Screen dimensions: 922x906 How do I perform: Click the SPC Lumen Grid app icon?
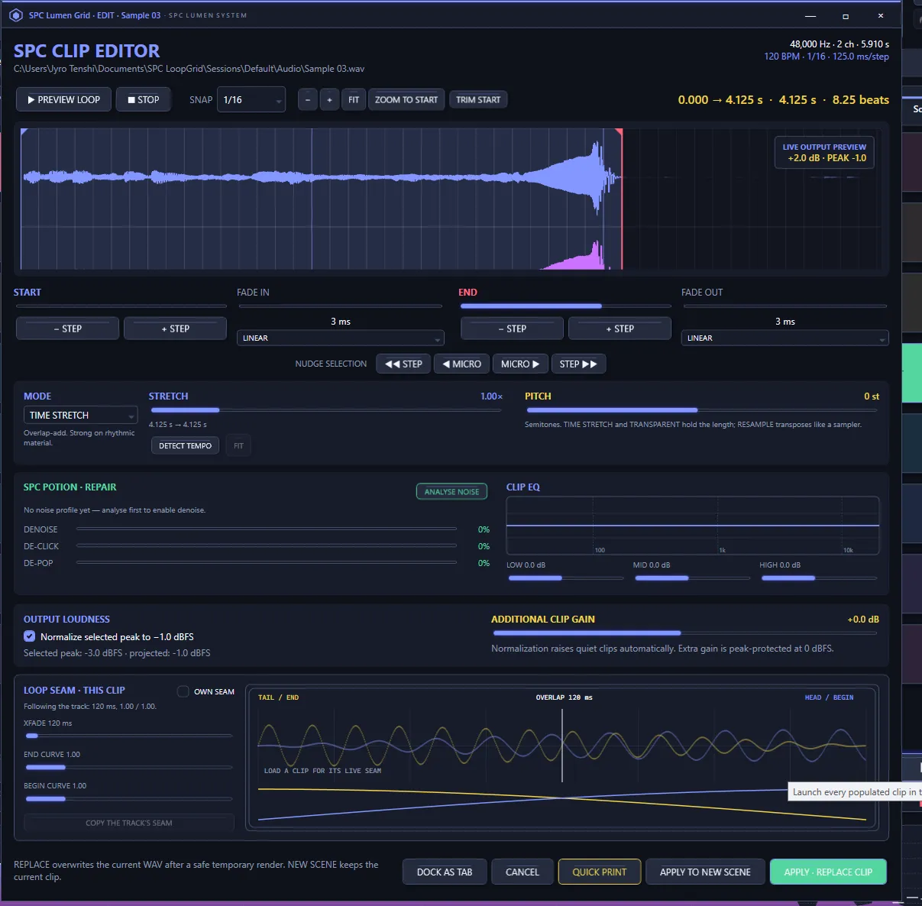[x=15, y=15]
